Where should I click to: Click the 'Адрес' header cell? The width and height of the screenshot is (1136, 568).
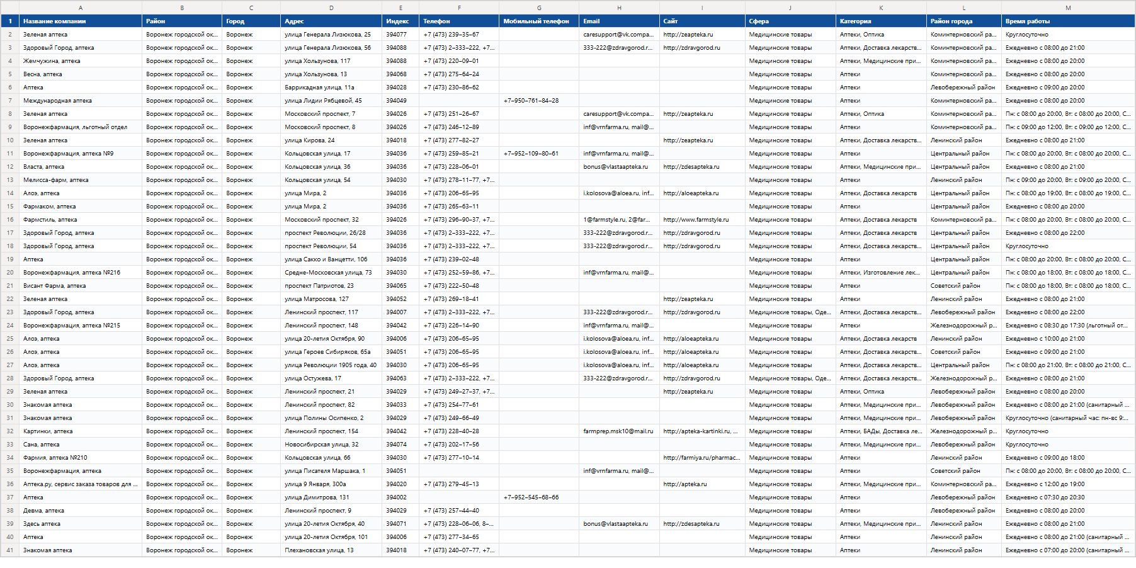(x=331, y=21)
